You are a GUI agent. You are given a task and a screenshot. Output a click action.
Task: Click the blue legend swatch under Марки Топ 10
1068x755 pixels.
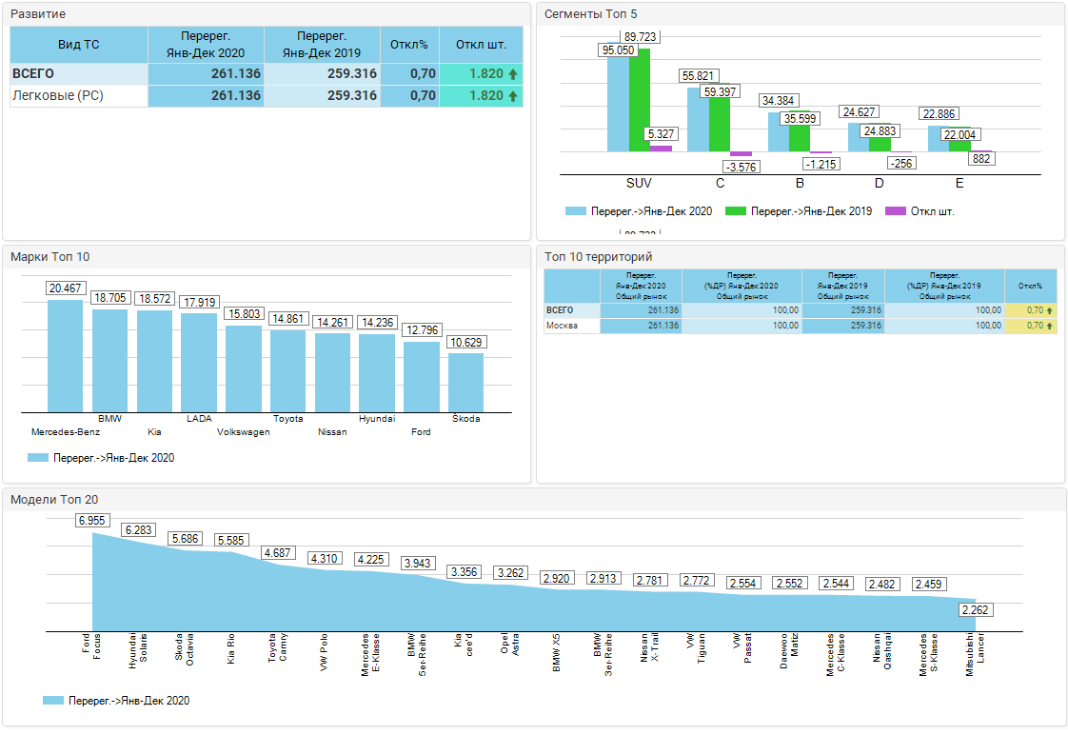click(x=38, y=458)
